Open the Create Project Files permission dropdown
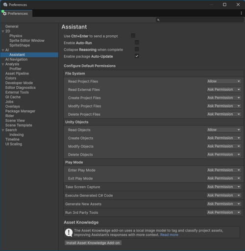This screenshot has height=251, width=245. coord(224,98)
